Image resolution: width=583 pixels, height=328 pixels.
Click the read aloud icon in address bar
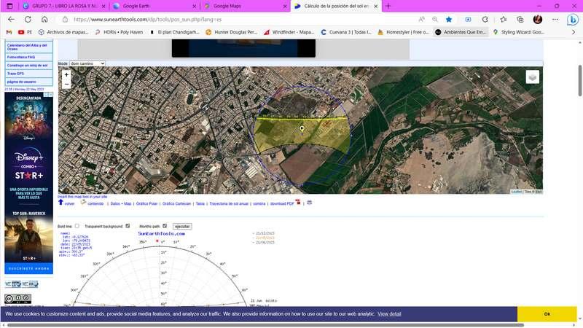421,20
